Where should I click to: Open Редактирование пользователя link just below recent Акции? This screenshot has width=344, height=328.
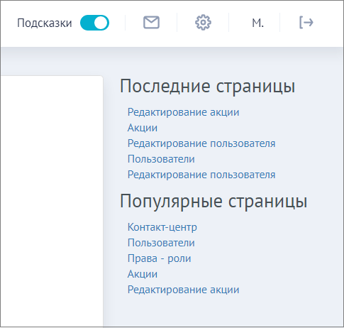[x=201, y=143]
